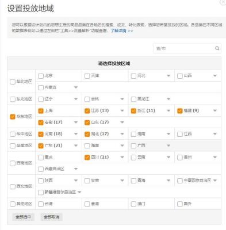Expand the 四川 (21) cities dropdown arrow
This screenshot has width=226, height=230.
122,158
